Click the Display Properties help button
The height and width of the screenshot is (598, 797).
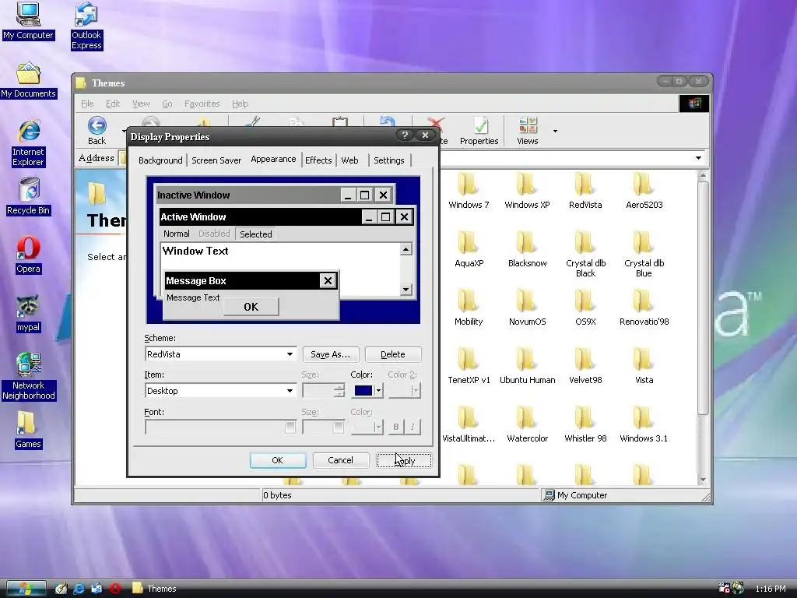pos(404,135)
